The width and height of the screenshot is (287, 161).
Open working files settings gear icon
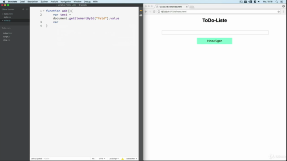tap(23, 9)
